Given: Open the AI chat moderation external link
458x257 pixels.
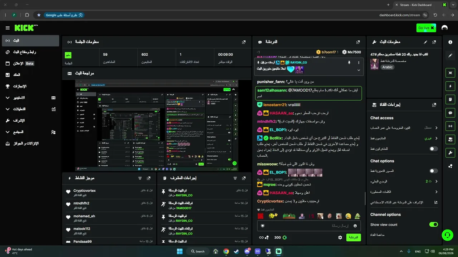Looking at the screenshot, I should 436,202.
